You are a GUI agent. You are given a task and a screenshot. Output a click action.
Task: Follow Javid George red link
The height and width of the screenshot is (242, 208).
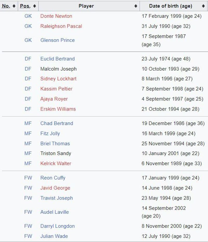[x=55, y=188]
